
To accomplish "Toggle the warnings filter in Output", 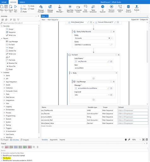I will tap(11, 147).
